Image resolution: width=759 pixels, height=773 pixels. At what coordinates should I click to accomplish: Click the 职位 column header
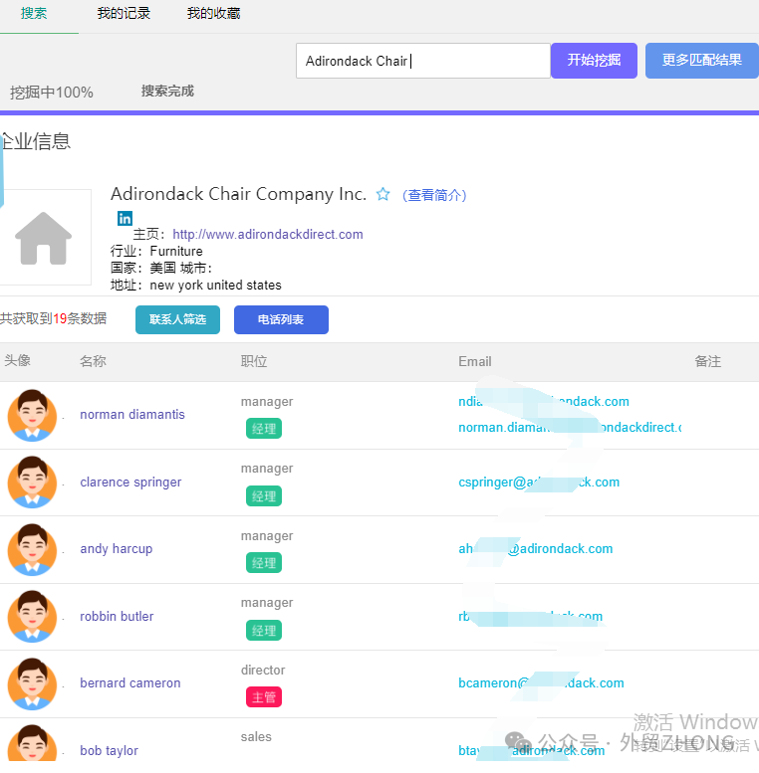point(254,361)
